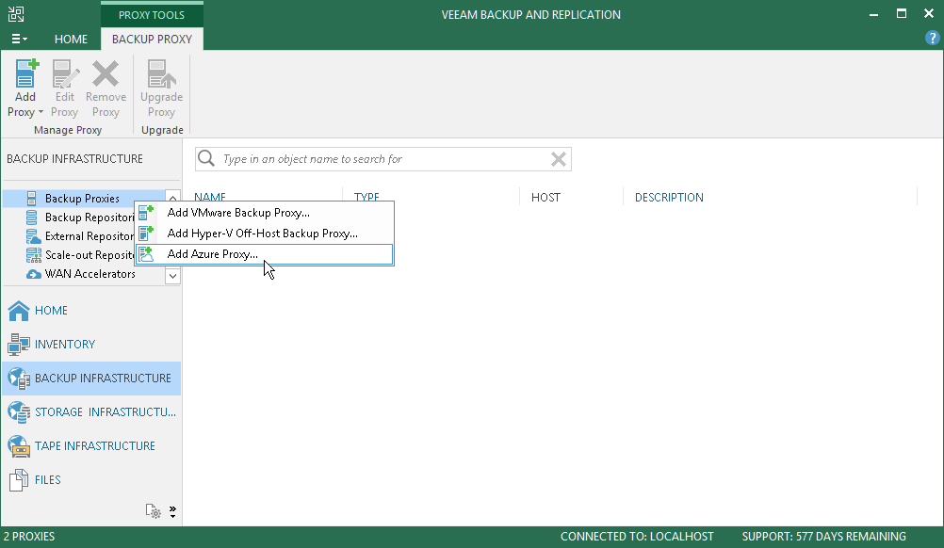This screenshot has height=548, width=944.
Task: Maximize the Veeam window
Action: (902, 14)
